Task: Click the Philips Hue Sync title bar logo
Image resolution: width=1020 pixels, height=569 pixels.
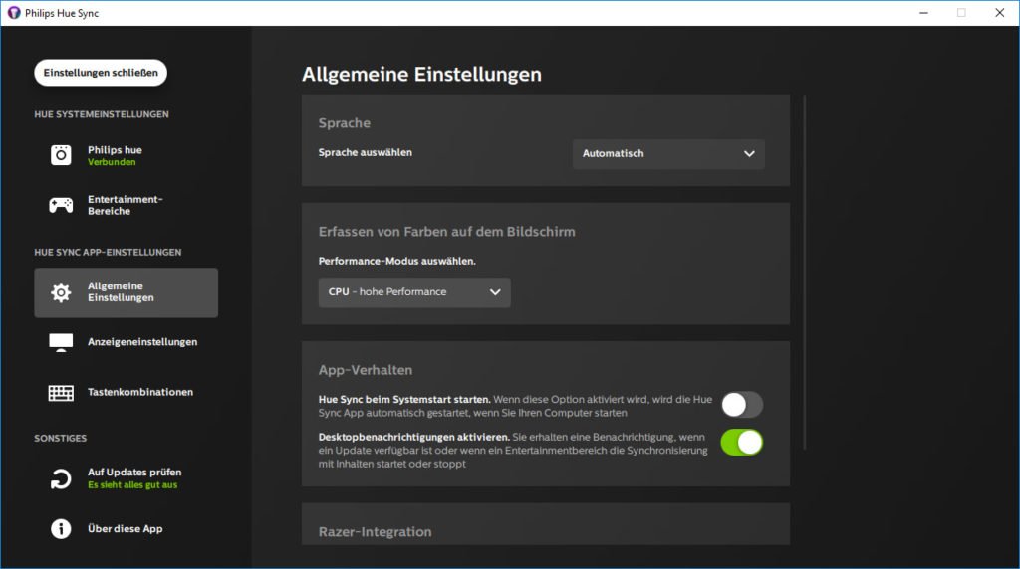Action: coord(14,13)
